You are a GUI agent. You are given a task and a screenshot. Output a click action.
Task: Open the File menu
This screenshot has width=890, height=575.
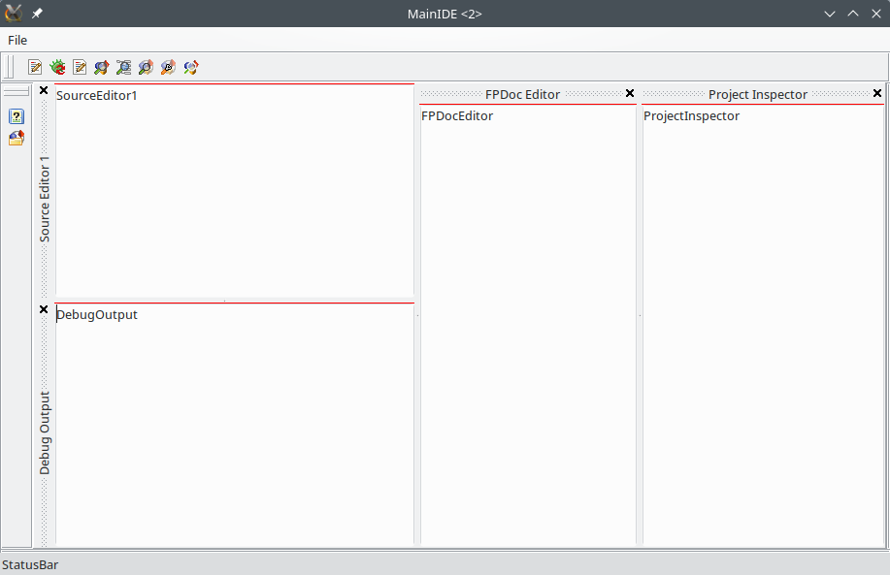click(17, 40)
